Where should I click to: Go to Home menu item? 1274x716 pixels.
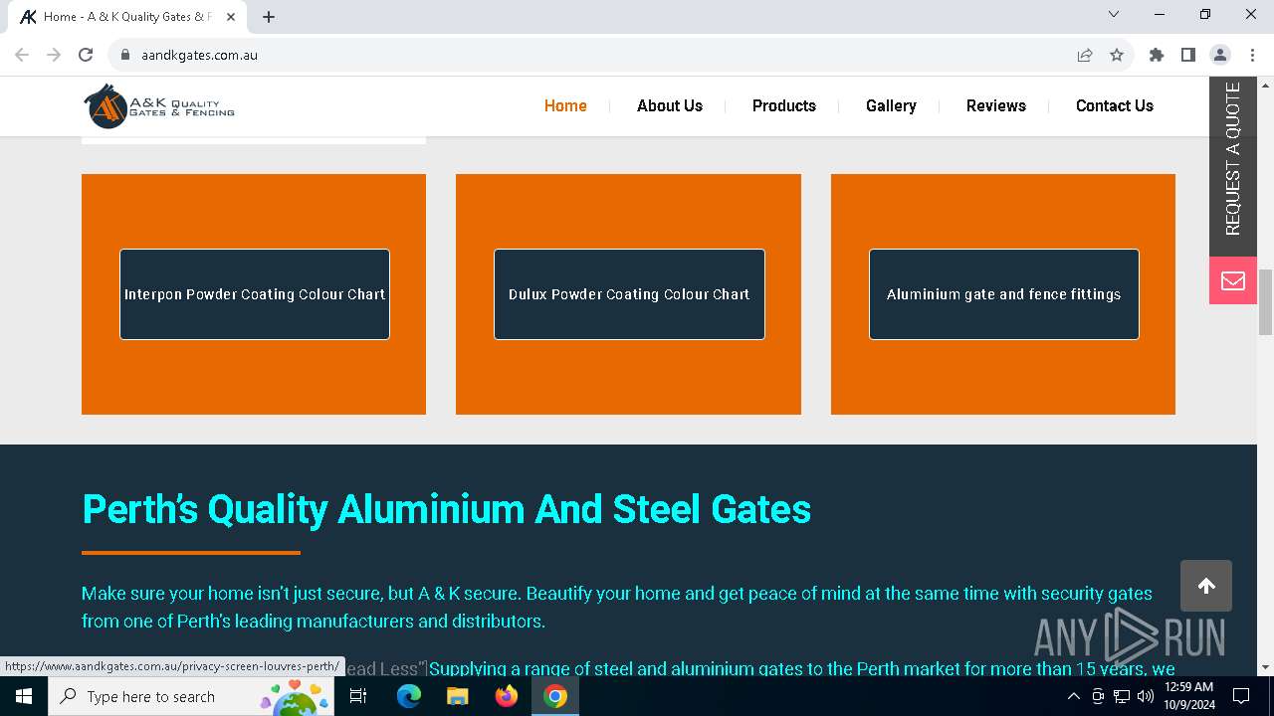click(x=565, y=105)
